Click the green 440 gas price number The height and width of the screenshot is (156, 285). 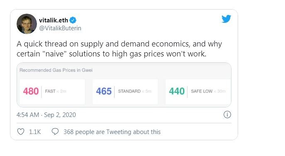[x=177, y=91]
